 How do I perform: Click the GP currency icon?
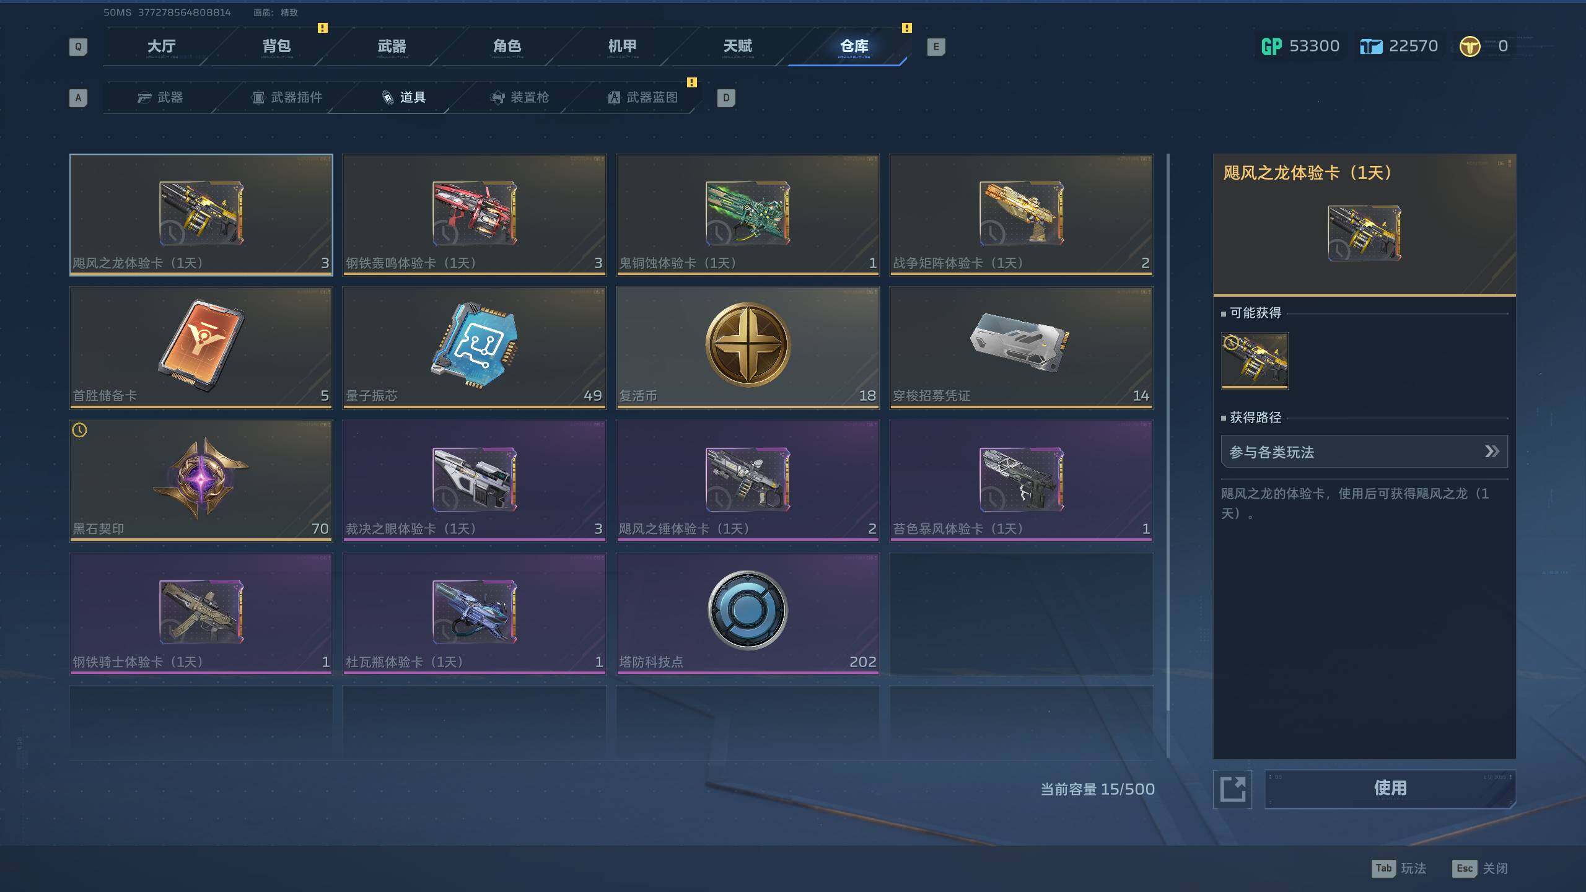pyautogui.click(x=1271, y=46)
